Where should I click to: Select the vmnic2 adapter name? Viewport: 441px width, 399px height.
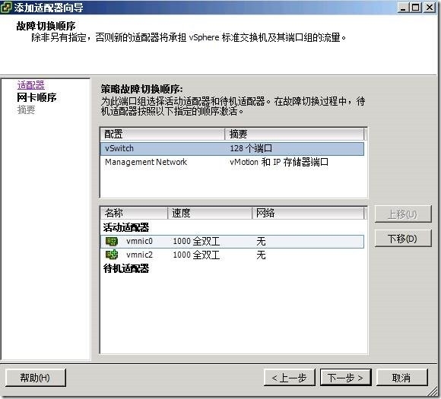tap(139, 255)
